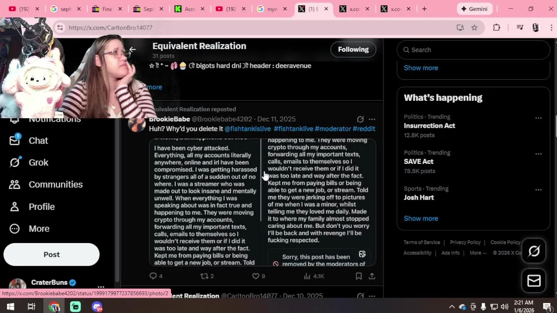Close the active X tab
The width and height of the screenshot is (557, 313).
click(x=326, y=9)
